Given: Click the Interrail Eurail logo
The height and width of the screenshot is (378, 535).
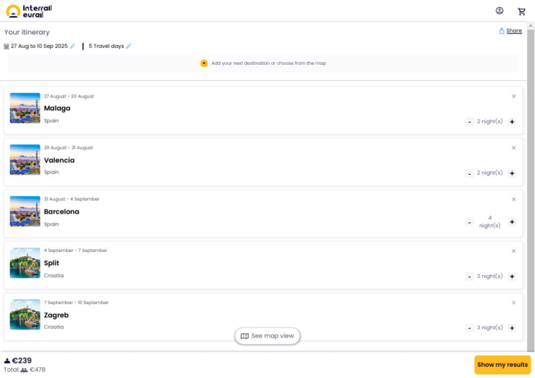Looking at the screenshot, I should (x=29, y=11).
